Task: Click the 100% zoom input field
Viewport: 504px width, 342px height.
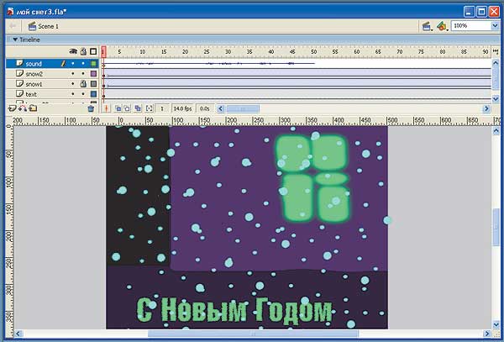Action: 471,26
